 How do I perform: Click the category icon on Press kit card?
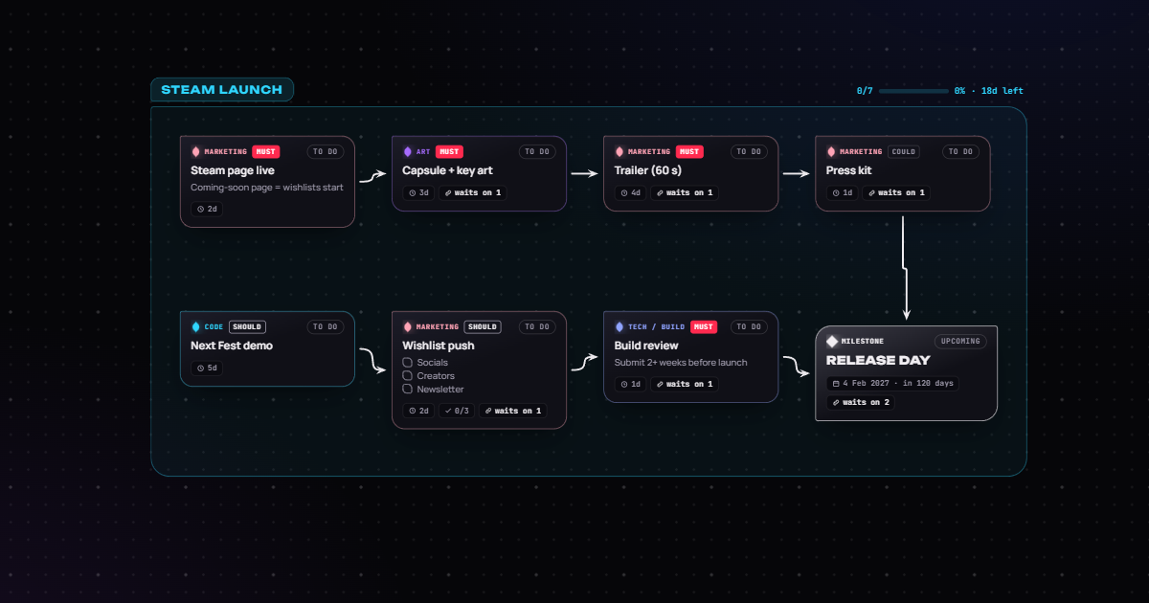tap(831, 151)
